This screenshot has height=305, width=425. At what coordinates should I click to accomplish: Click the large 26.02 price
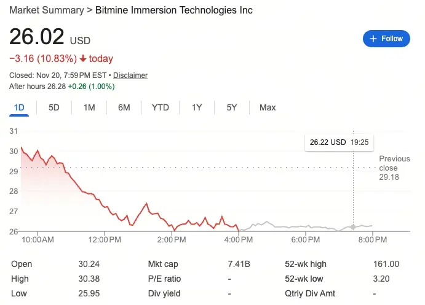coord(37,37)
